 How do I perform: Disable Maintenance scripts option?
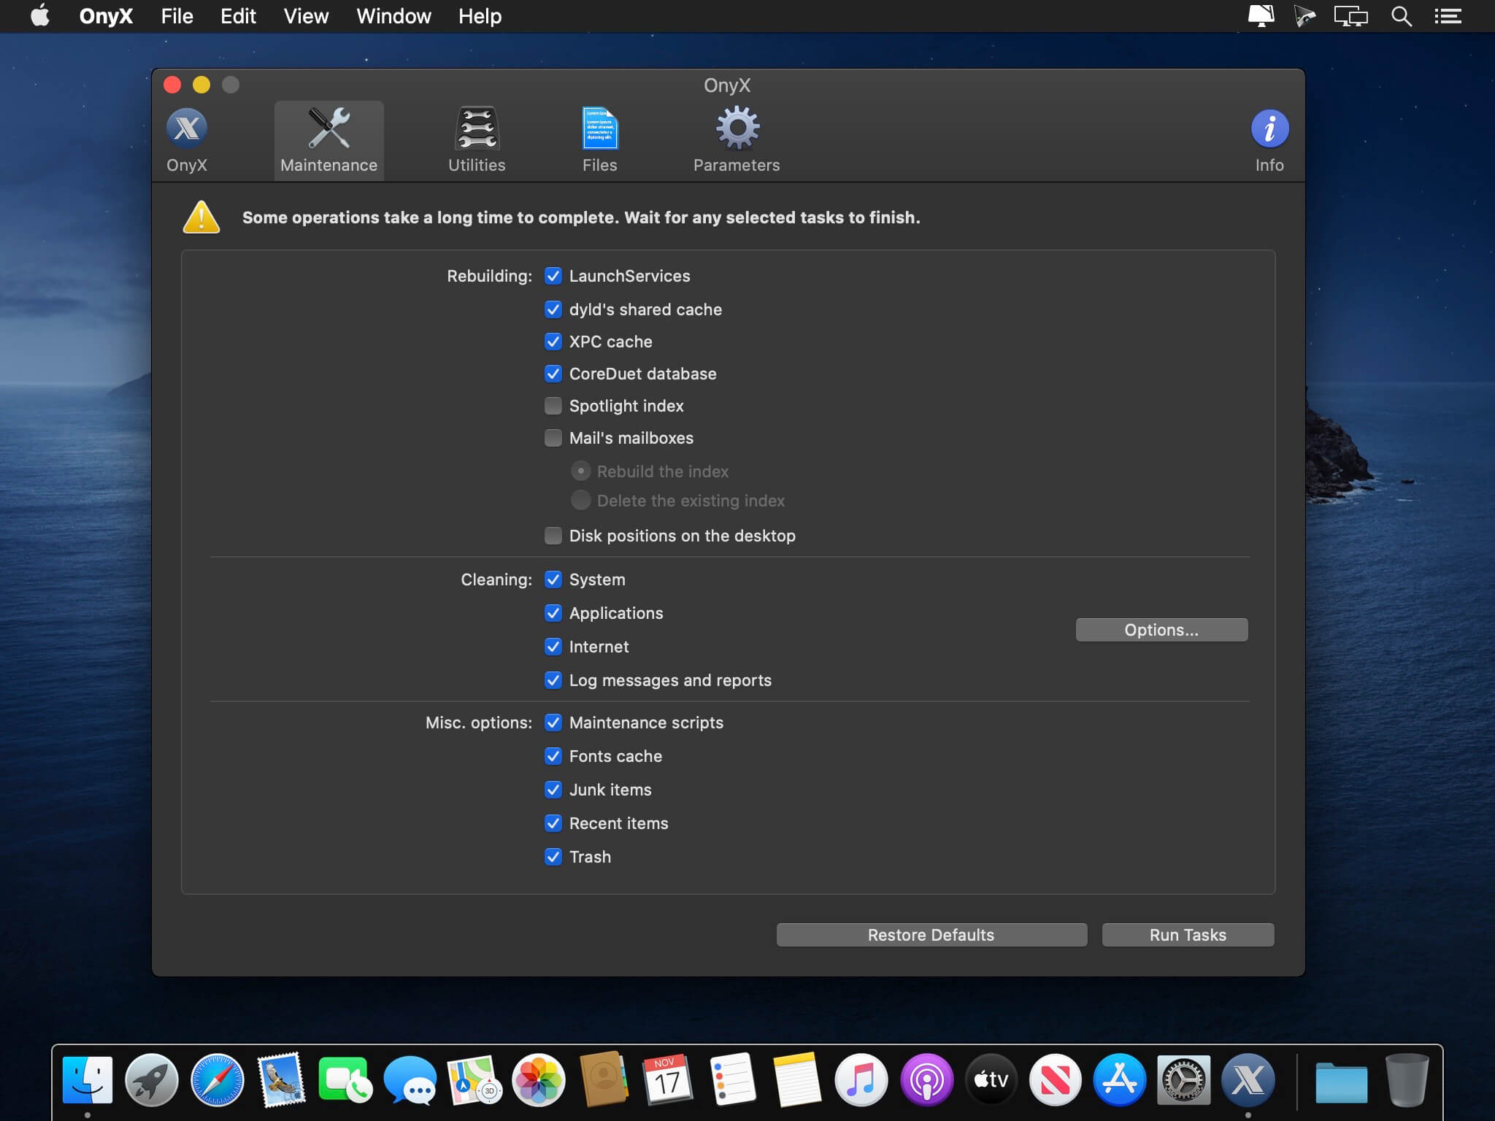point(553,723)
